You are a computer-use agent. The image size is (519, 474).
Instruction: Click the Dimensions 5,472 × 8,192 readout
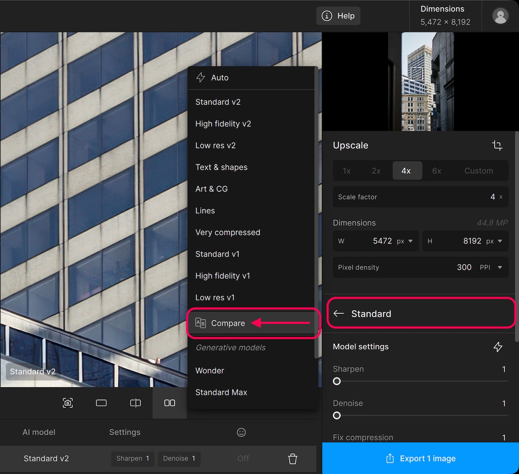click(445, 16)
